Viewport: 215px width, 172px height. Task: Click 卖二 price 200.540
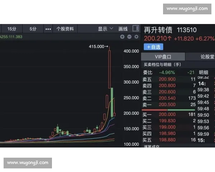(x=167, y=98)
